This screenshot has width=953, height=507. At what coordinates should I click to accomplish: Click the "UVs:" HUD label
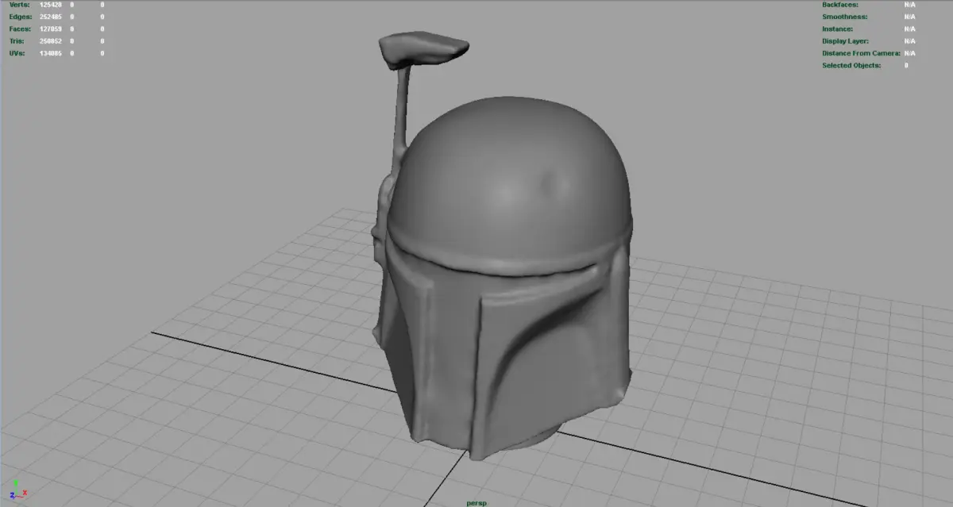coord(17,53)
